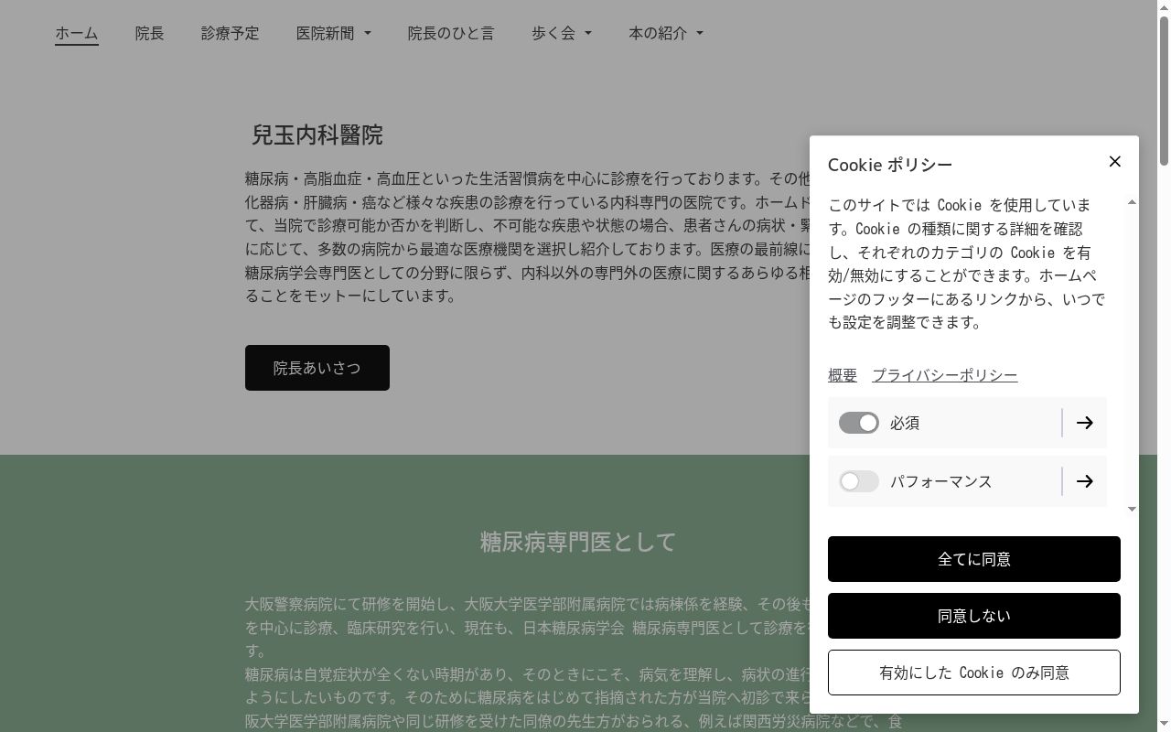1171x732 pixels.
Task: Click the cookie panel scroll-down arrow
Action: [x=1132, y=509]
